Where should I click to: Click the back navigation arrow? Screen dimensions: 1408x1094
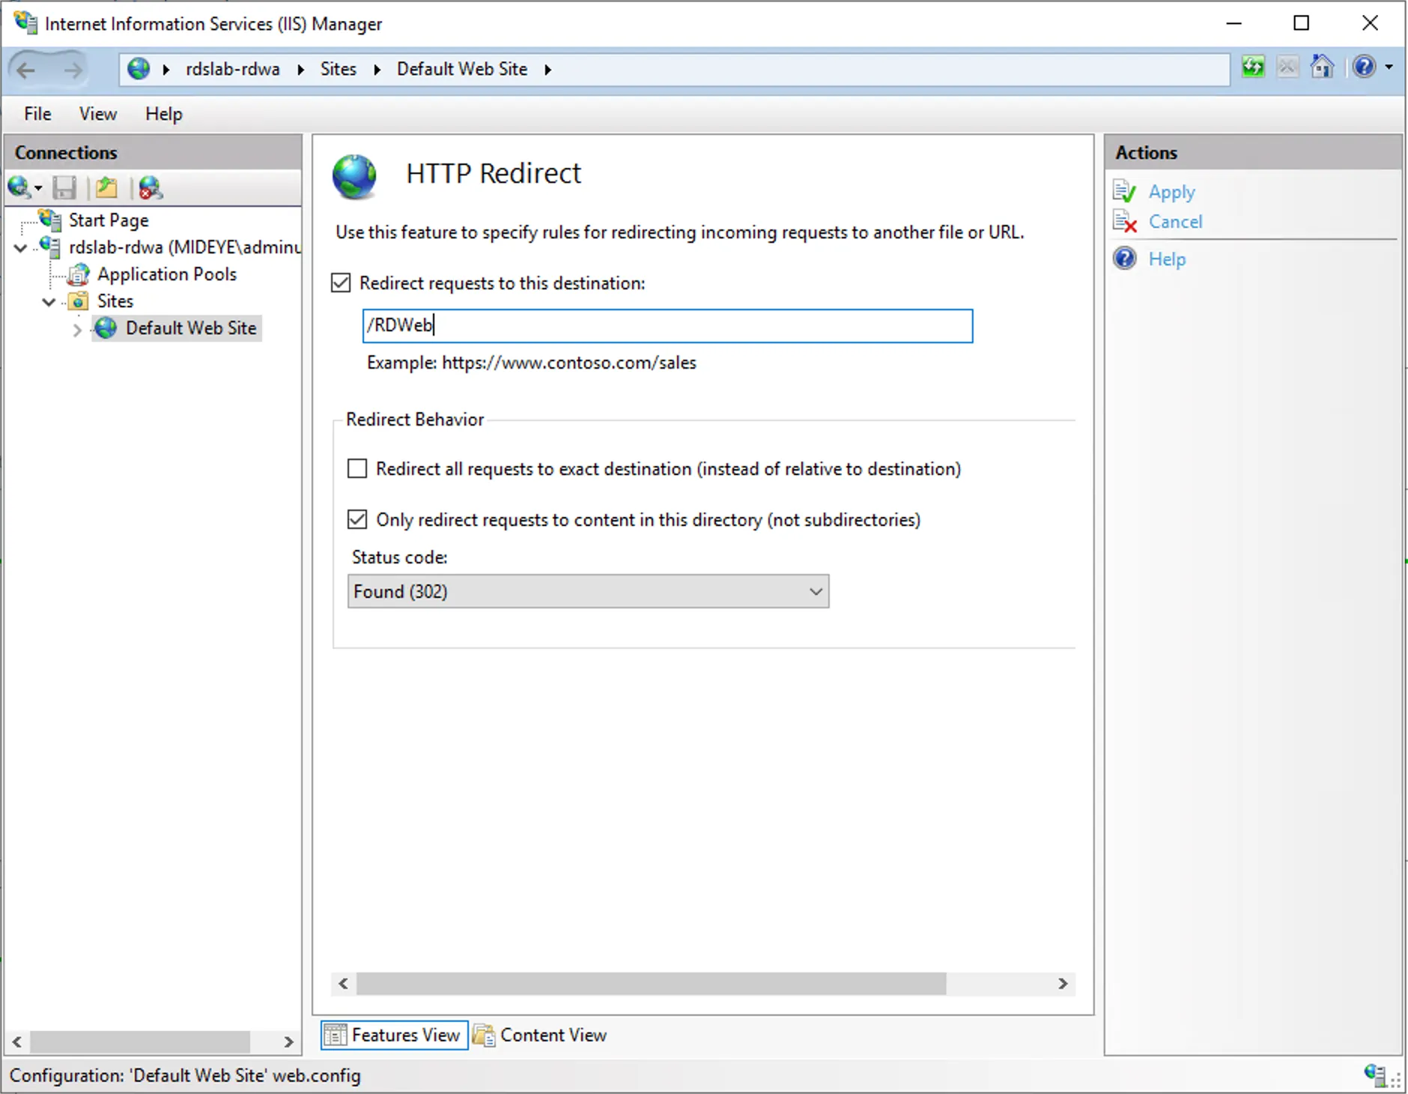coord(27,69)
